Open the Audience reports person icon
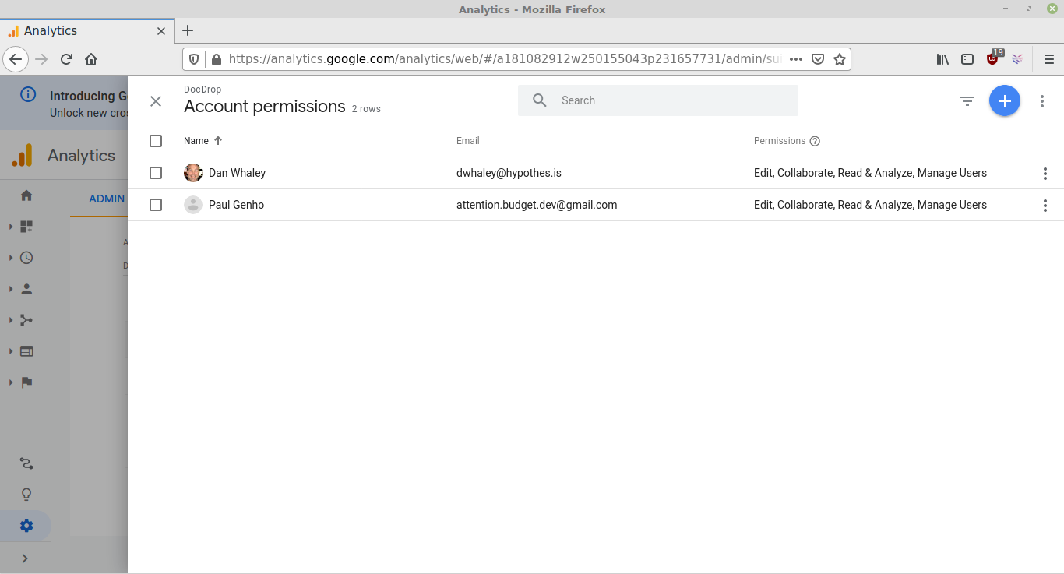Screen dimensions: 1064x574 pyautogui.click(x=26, y=288)
